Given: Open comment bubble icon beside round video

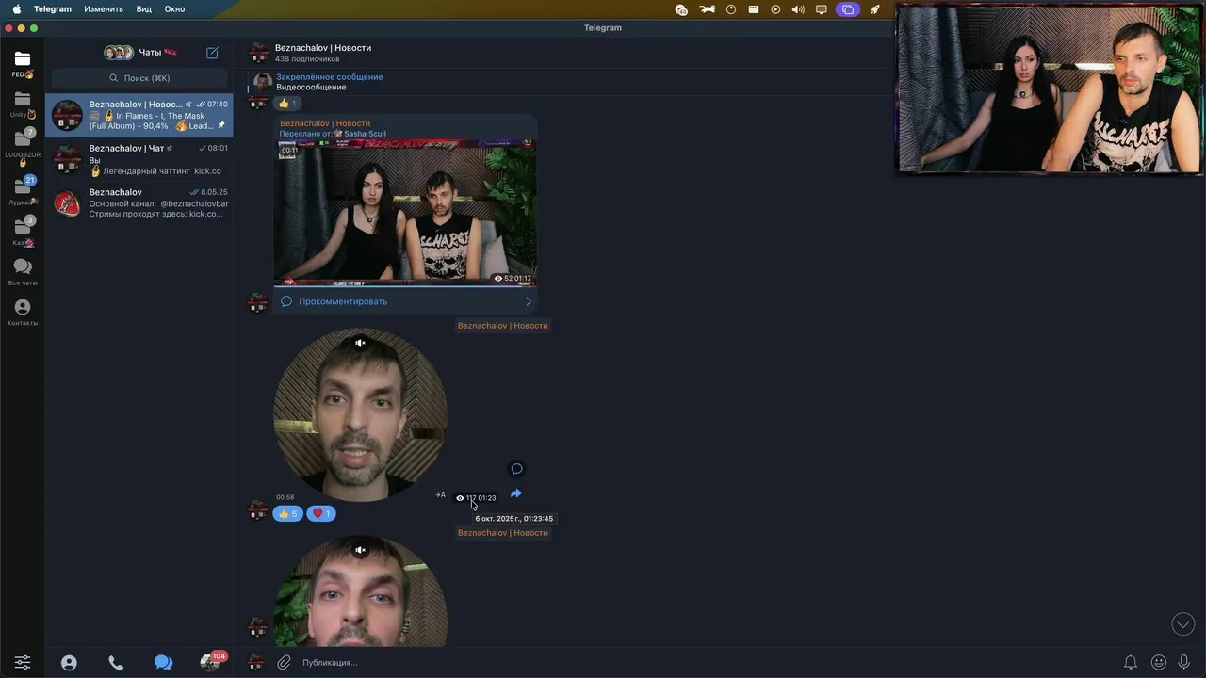Looking at the screenshot, I should click(516, 469).
